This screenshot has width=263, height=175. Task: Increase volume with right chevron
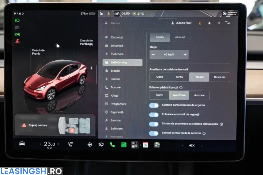[x=202, y=145]
